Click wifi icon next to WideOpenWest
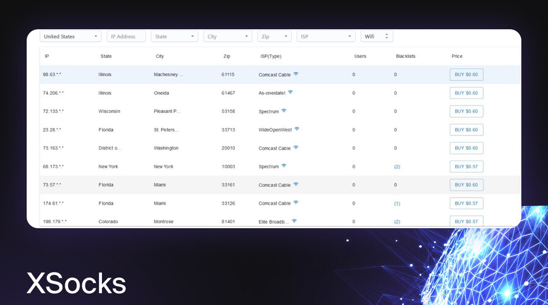The width and height of the screenshot is (548, 305). pos(297,129)
